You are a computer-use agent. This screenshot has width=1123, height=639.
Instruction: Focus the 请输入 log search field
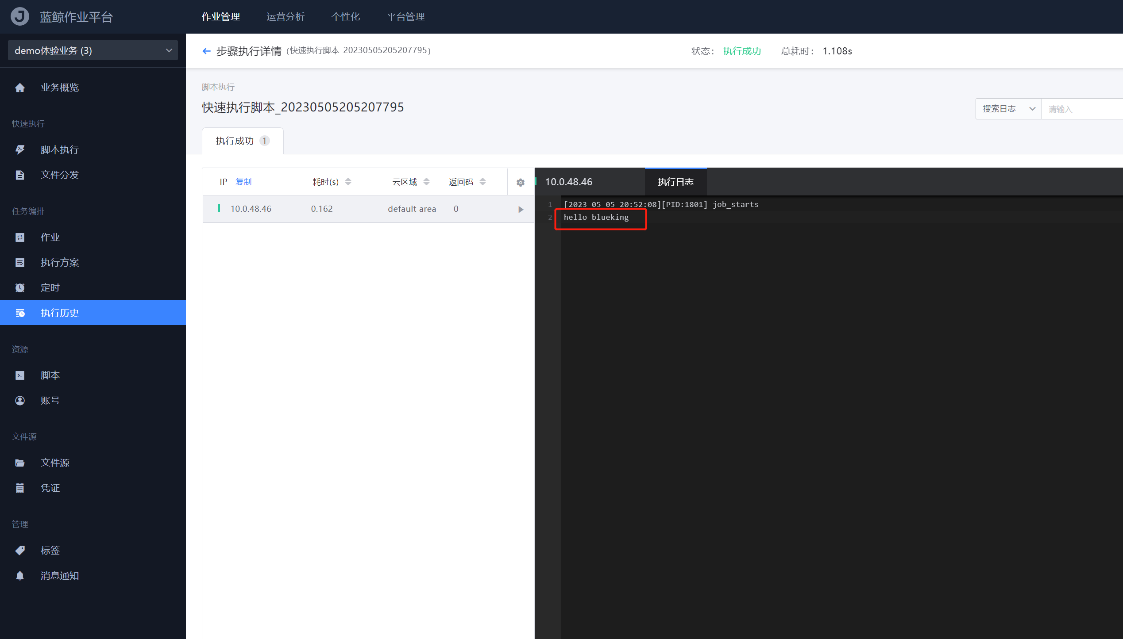tap(1082, 109)
